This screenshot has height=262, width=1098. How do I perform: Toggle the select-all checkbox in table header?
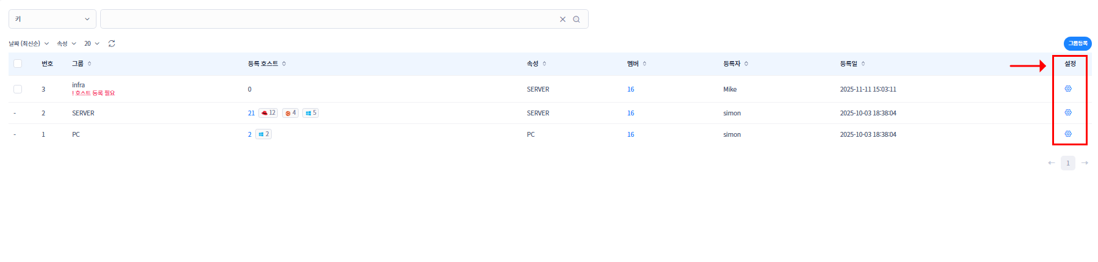pos(18,64)
